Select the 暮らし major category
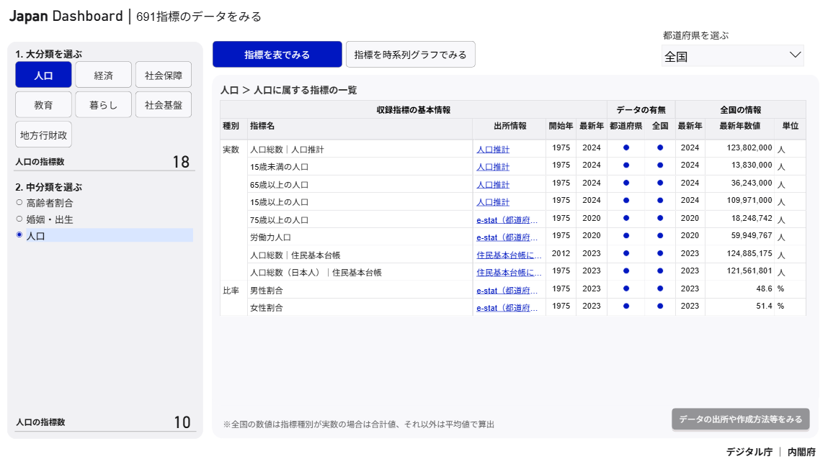The width and height of the screenshot is (828, 459). [102, 104]
